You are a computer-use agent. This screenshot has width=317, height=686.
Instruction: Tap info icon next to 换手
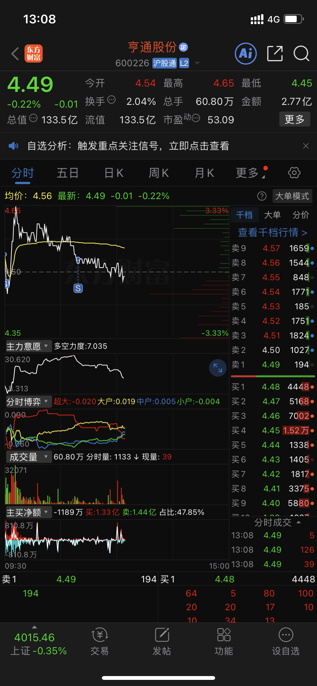coord(111,100)
